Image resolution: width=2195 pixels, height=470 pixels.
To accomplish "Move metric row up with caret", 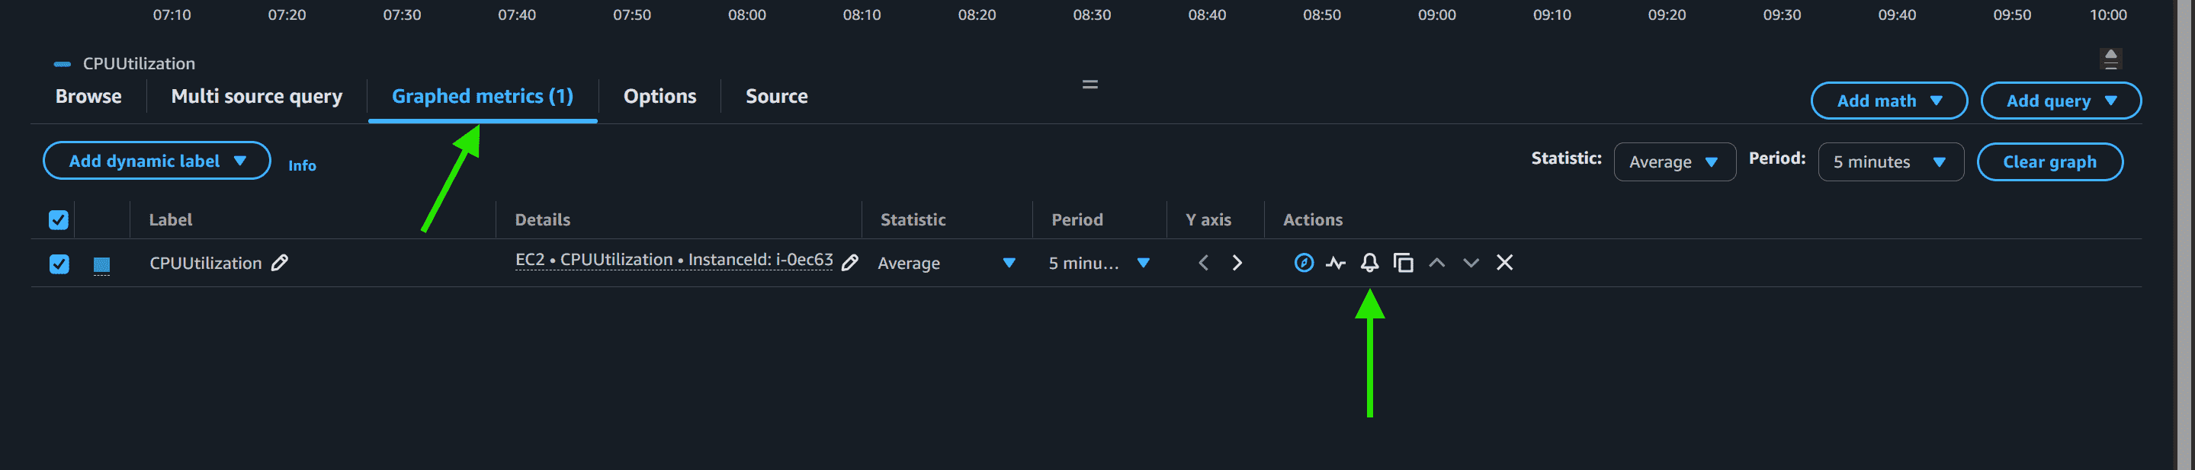I will 1436,263.
